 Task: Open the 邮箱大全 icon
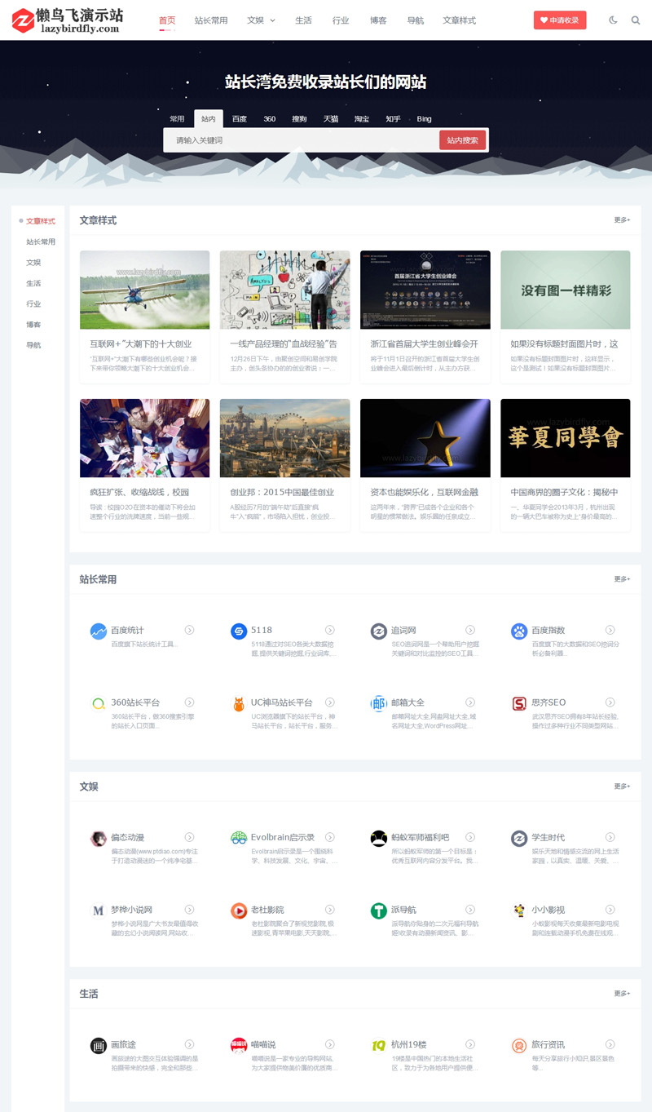[x=379, y=703]
